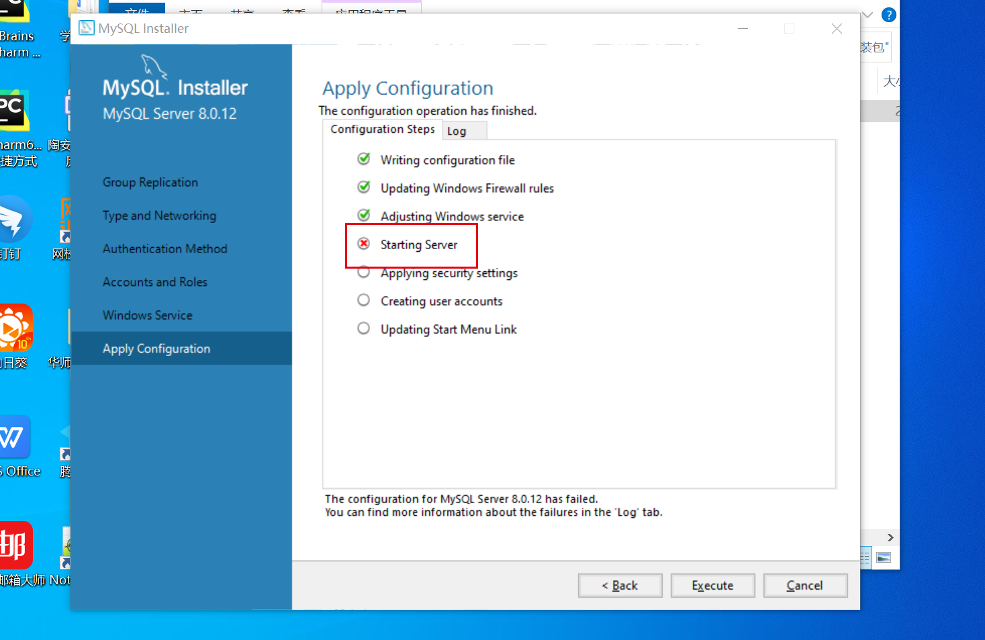Click the green check beside Adjusting Windows service

tap(364, 216)
